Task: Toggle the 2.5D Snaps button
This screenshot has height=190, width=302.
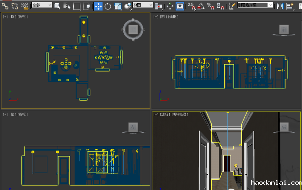Action: click(192, 6)
